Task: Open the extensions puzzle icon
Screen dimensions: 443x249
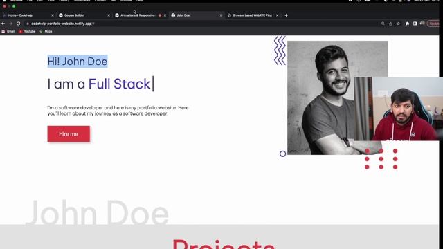Action: point(408,24)
